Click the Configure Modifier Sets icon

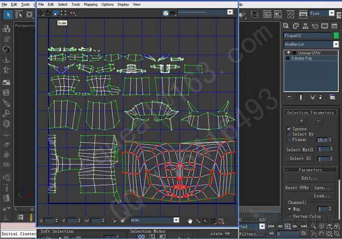(332, 97)
